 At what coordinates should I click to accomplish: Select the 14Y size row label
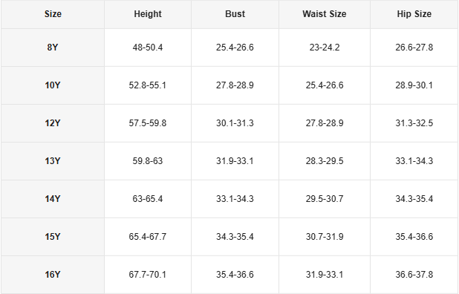(x=53, y=199)
